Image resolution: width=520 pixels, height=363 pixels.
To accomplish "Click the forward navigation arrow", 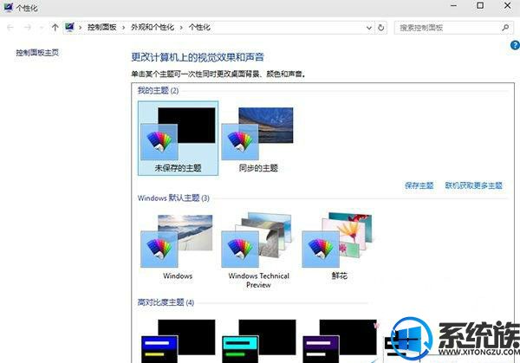I will [x=28, y=28].
